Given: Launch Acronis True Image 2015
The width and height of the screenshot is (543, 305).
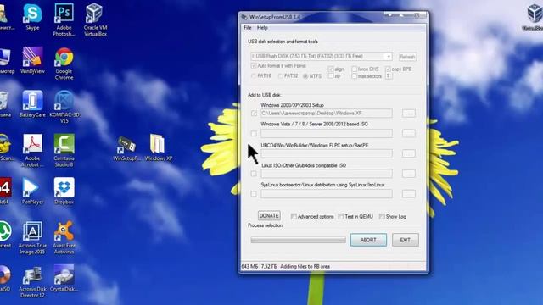Looking at the screenshot, I should [x=32, y=238].
